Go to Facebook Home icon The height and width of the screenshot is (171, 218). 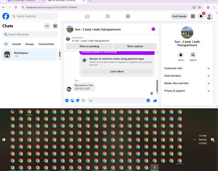87,16
